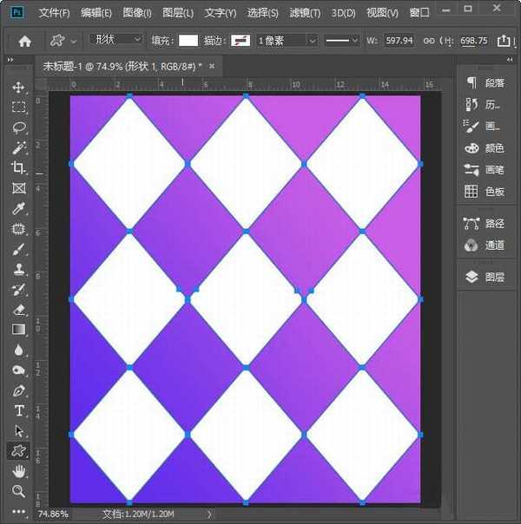The image size is (521, 524).
Task: Select the Hand tool
Action: (18, 471)
